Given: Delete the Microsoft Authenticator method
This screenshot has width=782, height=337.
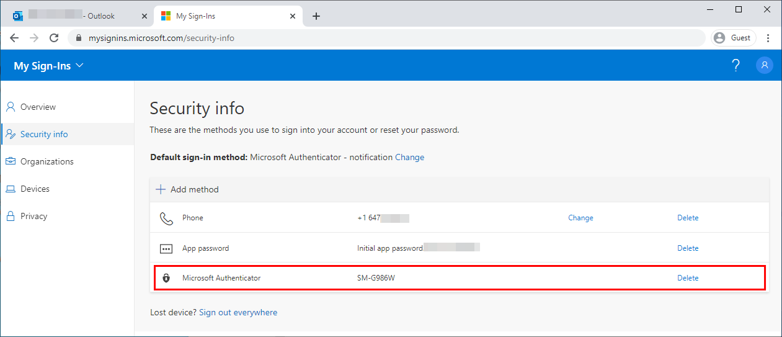Looking at the screenshot, I should (x=688, y=278).
